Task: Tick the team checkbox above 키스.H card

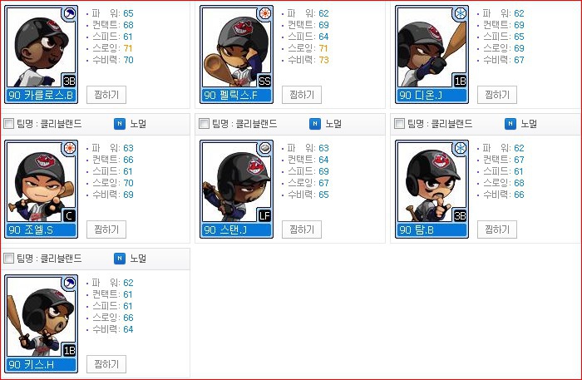Action: tap(8, 258)
